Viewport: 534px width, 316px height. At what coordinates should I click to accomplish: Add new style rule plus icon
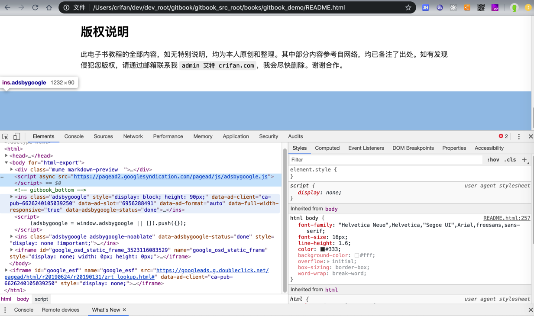coord(524,160)
